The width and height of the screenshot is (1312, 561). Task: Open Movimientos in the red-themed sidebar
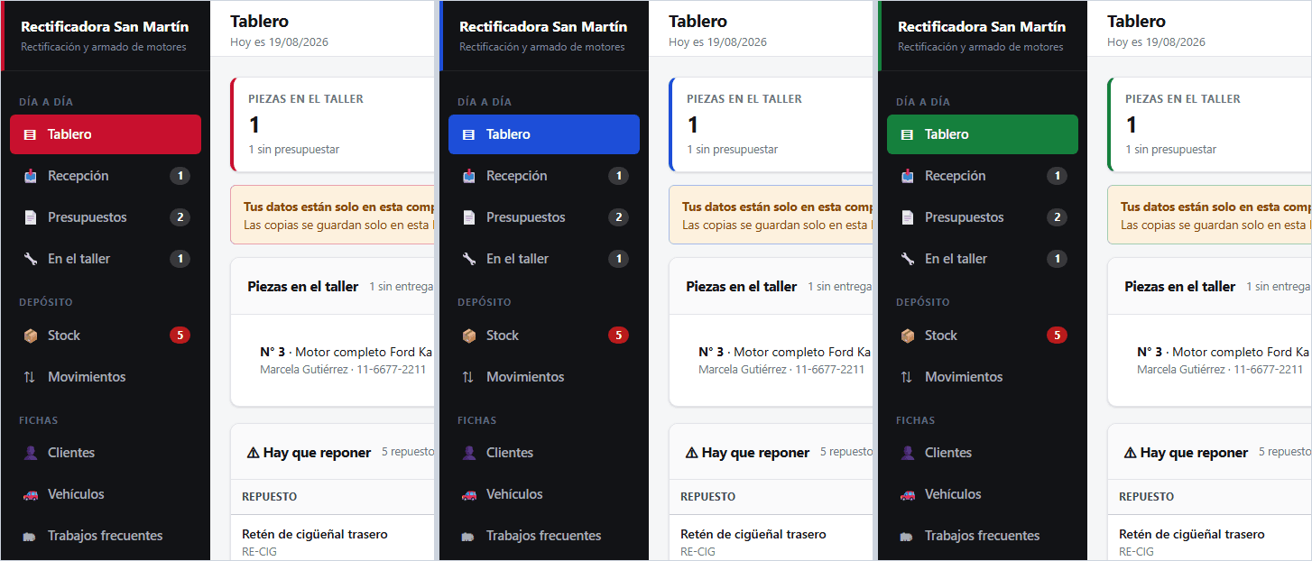(x=106, y=377)
